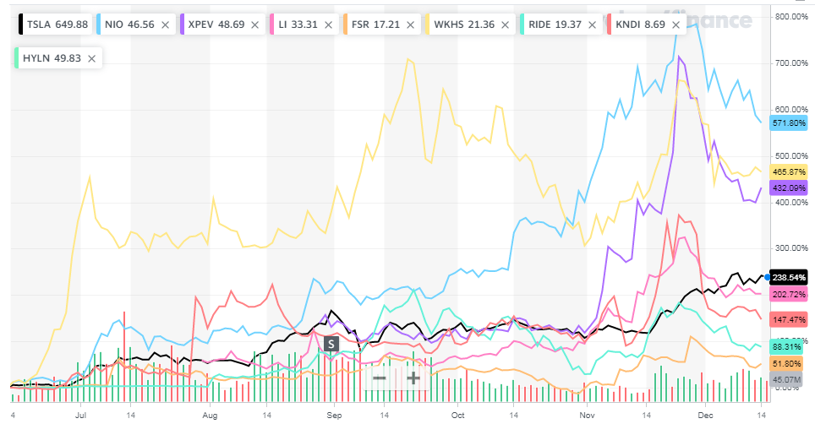Click the 800.00% y-axis label
Viewport: 815px width, 424px height.
coord(791,17)
